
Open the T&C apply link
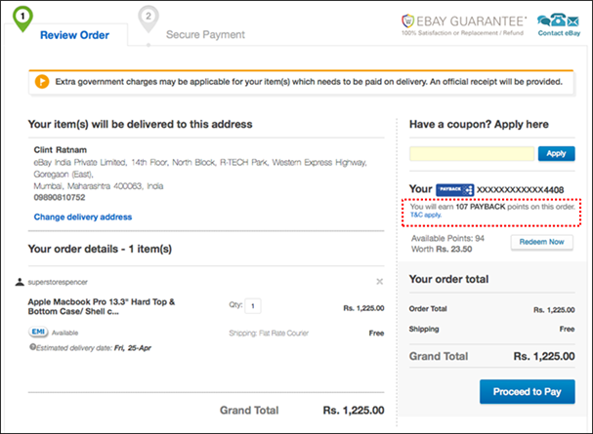click(426, 215)
